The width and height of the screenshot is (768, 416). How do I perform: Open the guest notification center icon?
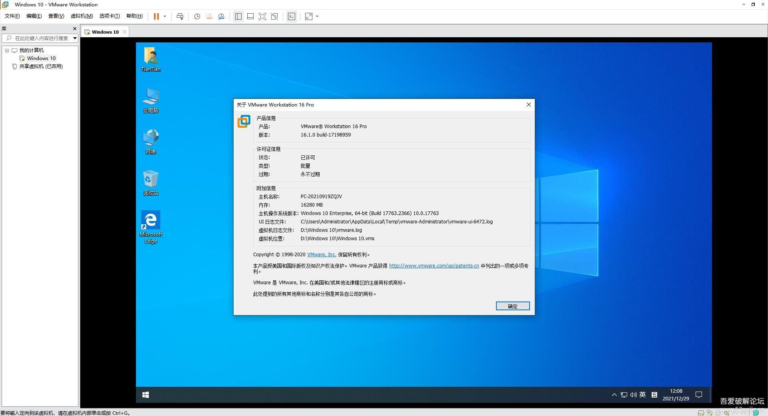pyautogui.click(x=699, y=395)
